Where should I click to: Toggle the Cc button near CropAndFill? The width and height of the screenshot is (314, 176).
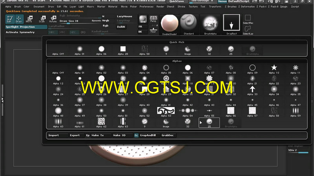[136, 135]
